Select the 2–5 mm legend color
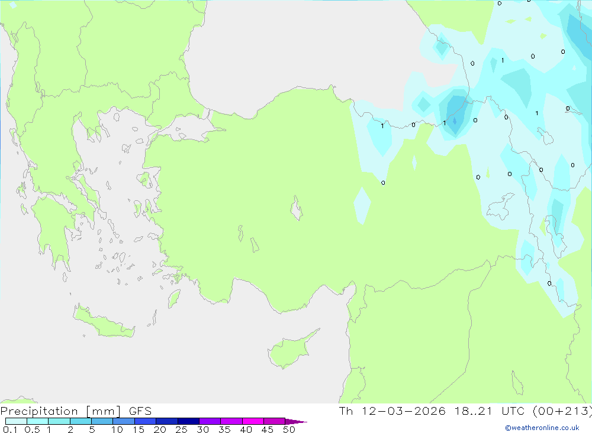 (81, 421)
